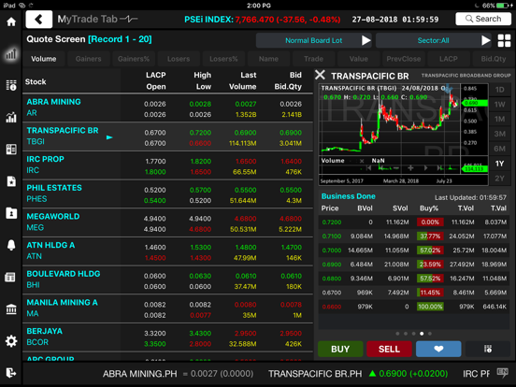This screenshot has height=387, width=516.
Task: Open the home icon in sidebar
Action: pyautogui.click(x=11, y=22)
